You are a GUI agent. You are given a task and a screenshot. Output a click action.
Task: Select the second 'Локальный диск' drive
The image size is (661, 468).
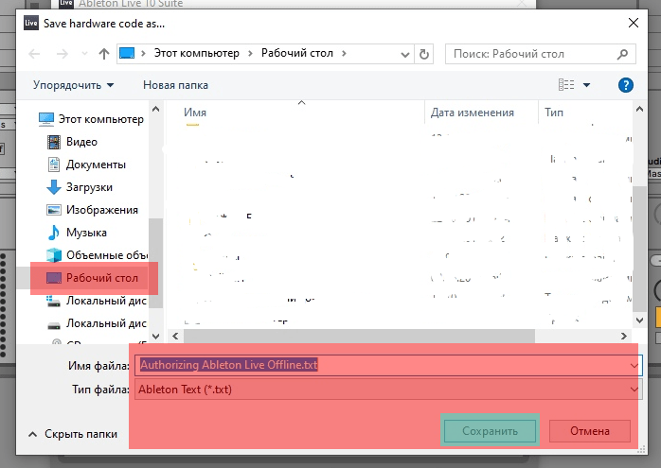[96, 323]
